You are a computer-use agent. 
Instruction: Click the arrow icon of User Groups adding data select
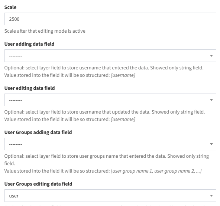tap(211, 144)
